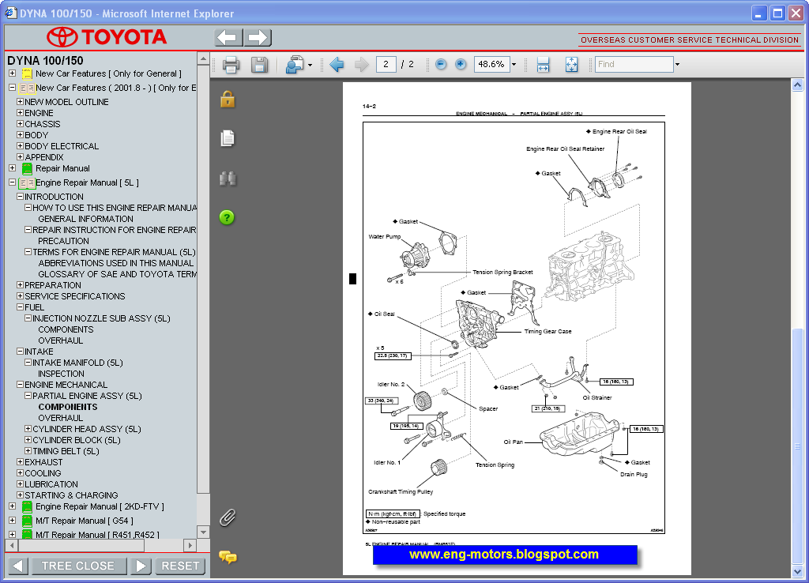Open STARTING & CHARGING tree entry

pyautogui.click(x=71, y=495)
